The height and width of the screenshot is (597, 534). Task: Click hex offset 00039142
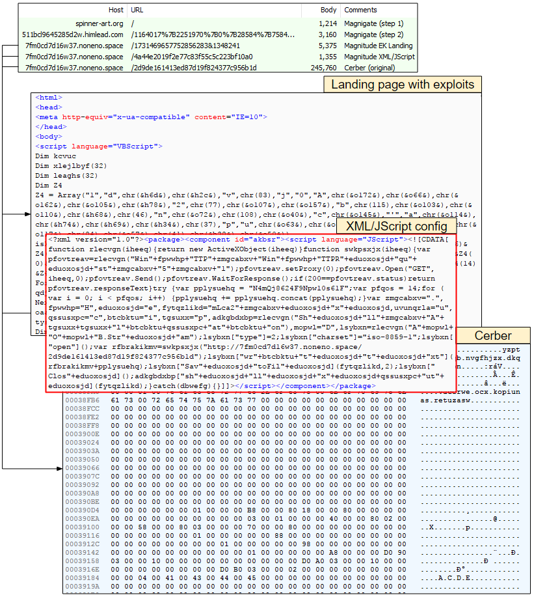(x=82, y=553)
